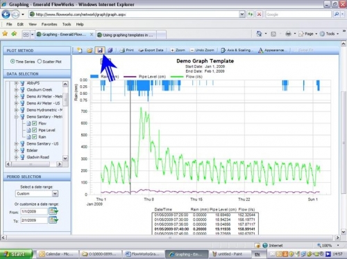Click the Feeds icon in command bar
The height and width of the screenshot is (259, 347).
pyautogui.click(x=273, y=34)
